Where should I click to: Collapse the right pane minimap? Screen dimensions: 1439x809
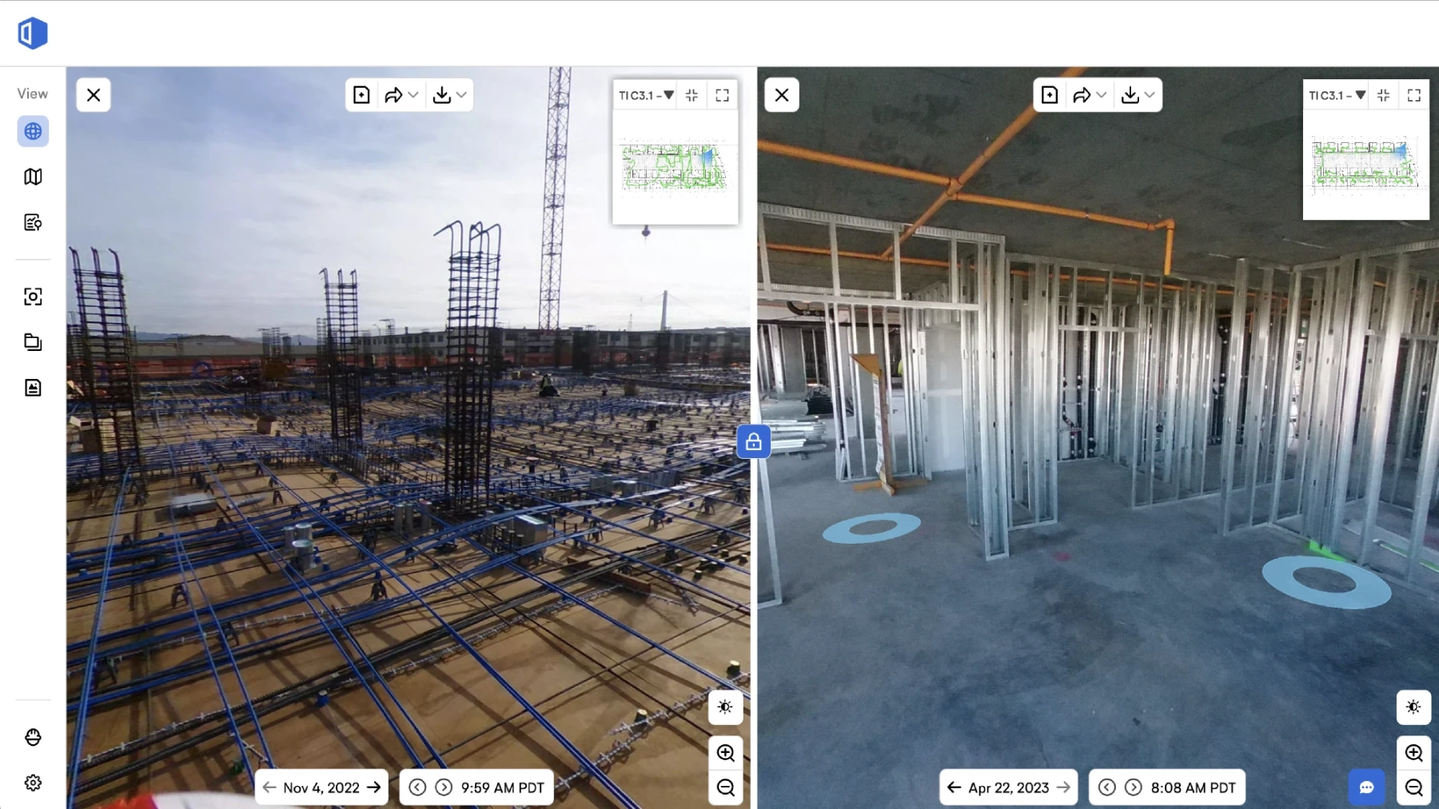(1384, 95)
